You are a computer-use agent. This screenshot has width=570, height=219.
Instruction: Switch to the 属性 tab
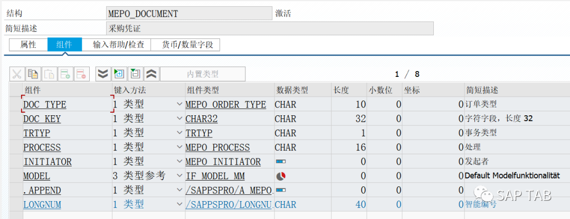(28, 45)
